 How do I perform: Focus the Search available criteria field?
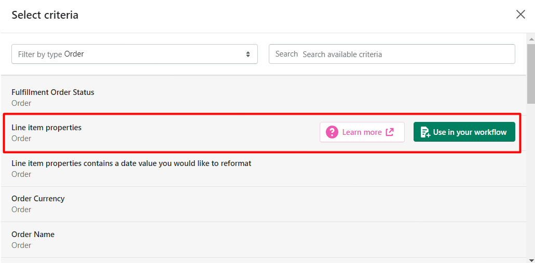[392, 54]
